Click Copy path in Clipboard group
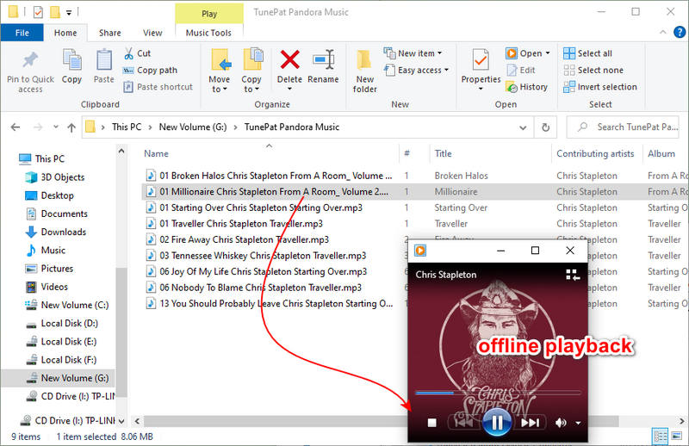Screen dimensions: 689x446 tap(150, 71)
